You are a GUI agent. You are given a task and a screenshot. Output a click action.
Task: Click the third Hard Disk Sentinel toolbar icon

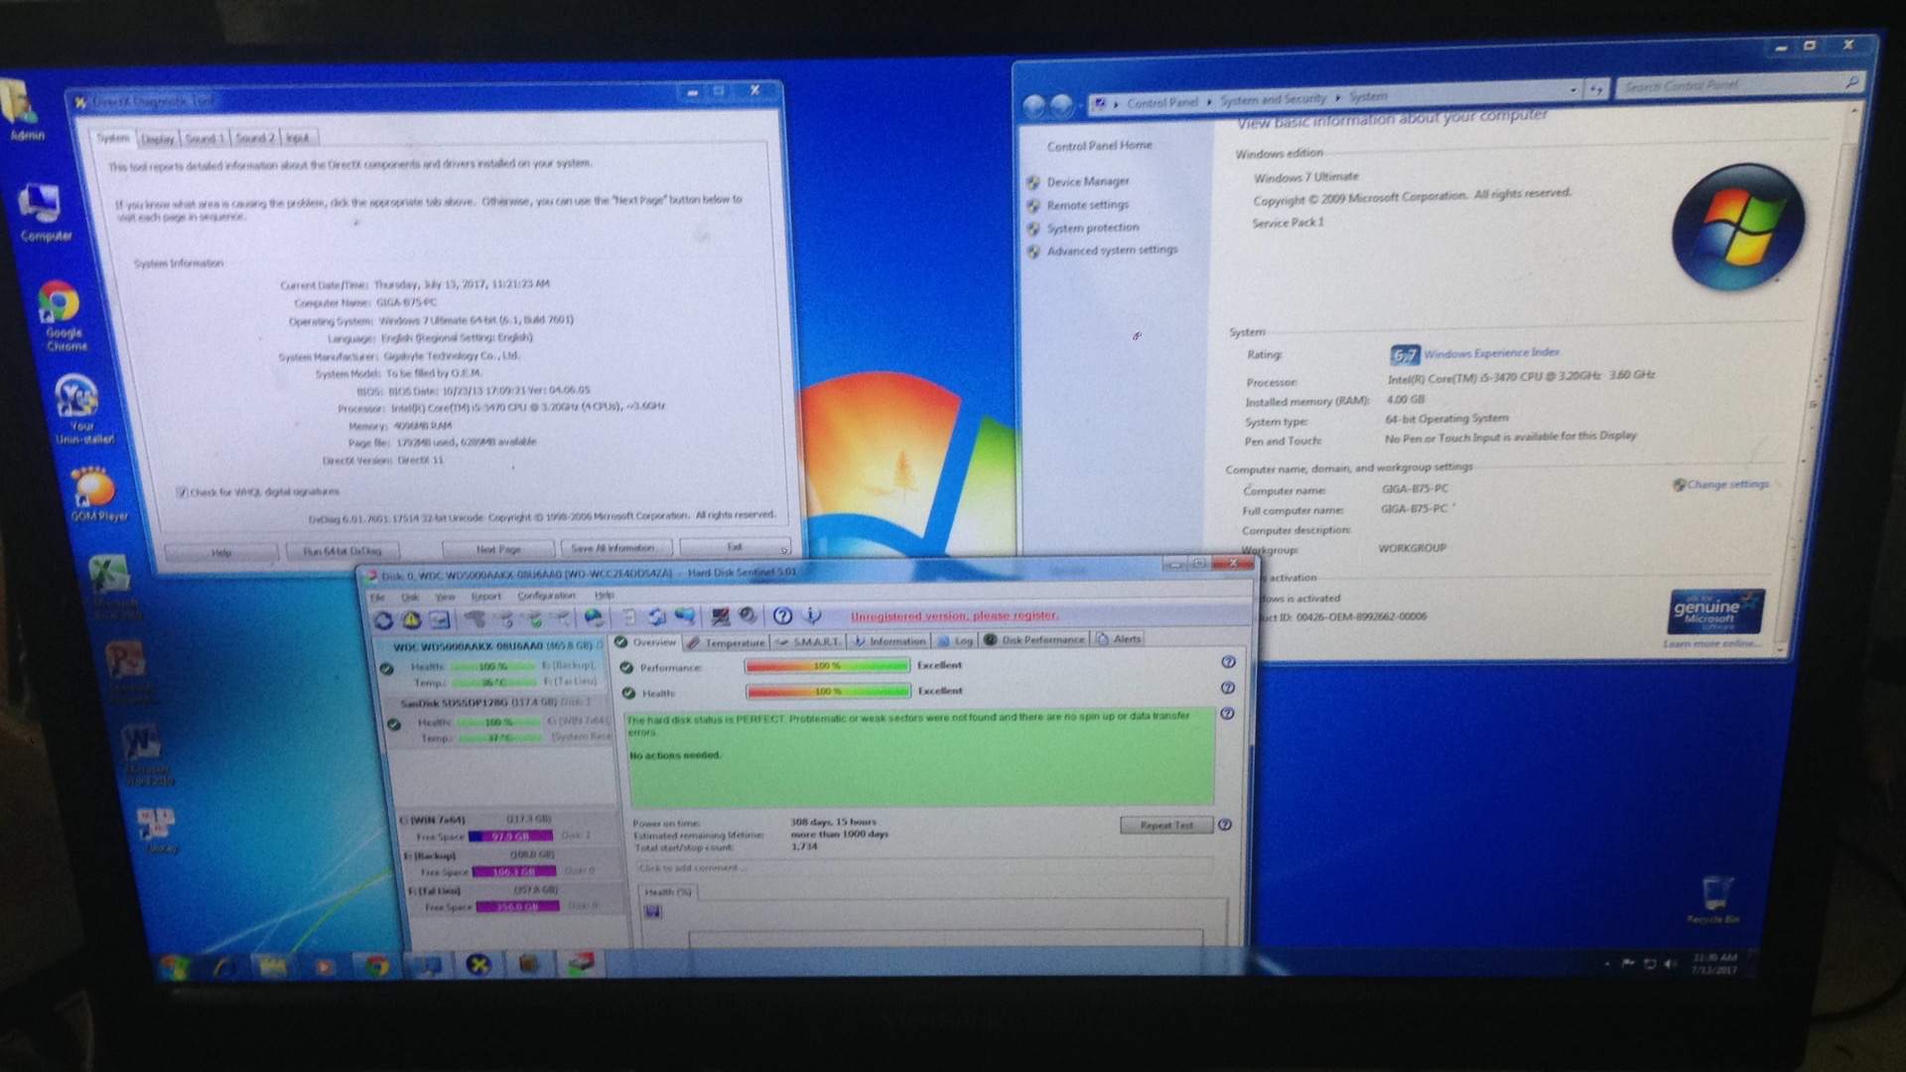439,619
